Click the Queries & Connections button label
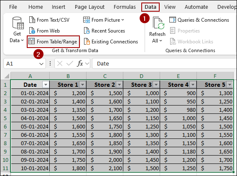The width and height of the screenshot is (237, 176). (x=203, y=20)
